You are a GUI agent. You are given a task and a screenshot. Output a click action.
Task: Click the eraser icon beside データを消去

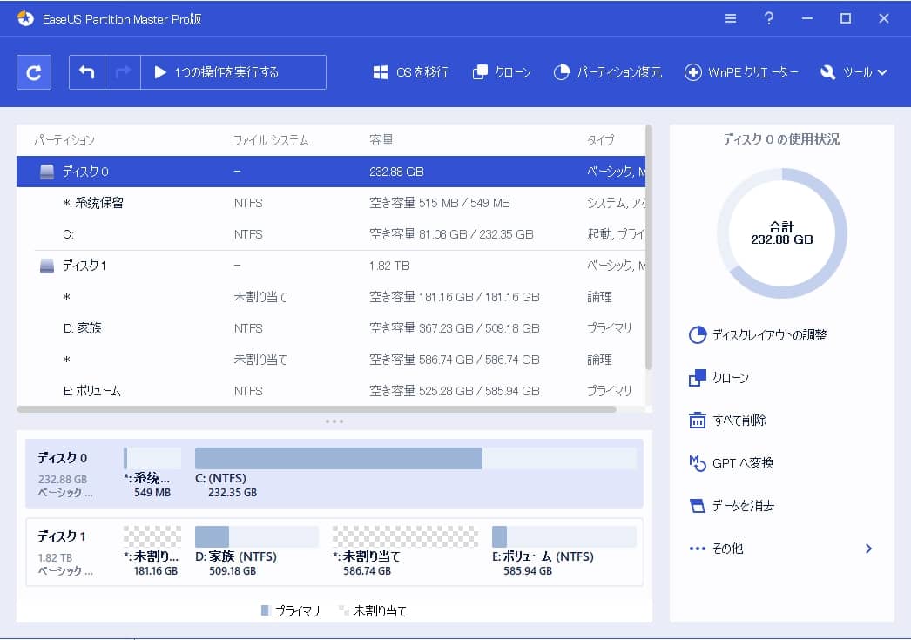698,505
